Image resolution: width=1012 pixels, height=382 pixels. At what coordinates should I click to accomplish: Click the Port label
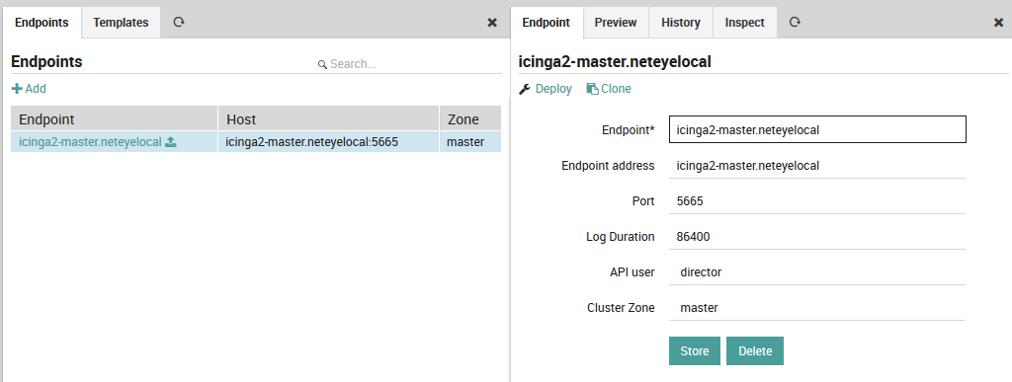pos(643,201)
